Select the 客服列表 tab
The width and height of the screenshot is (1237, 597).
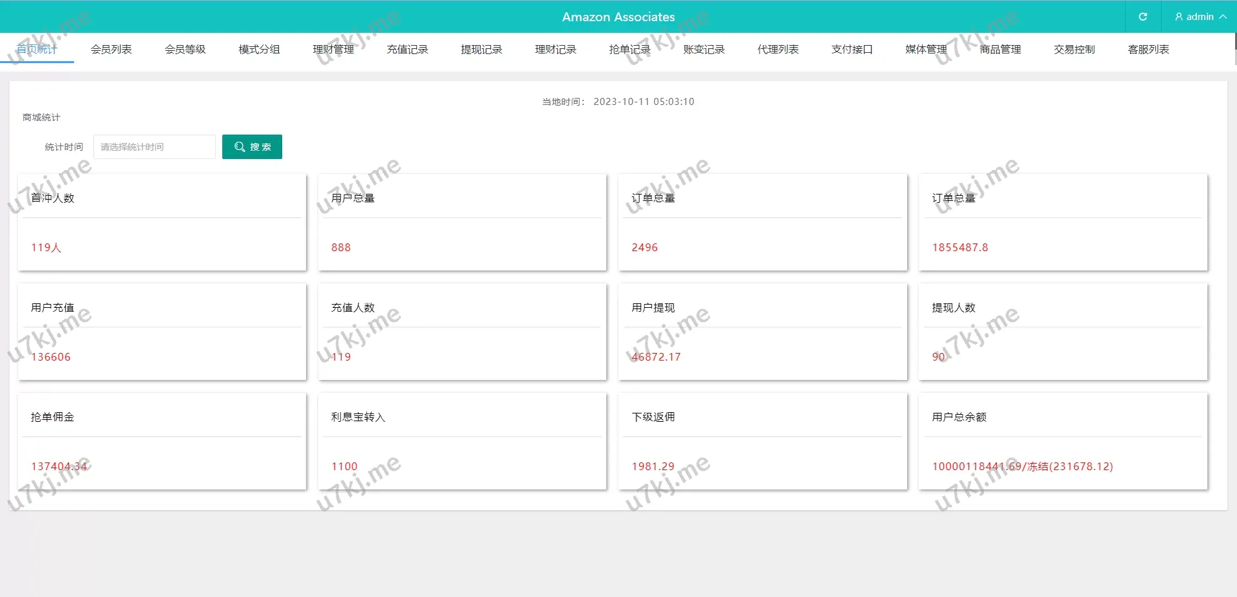pos(1148,50)
